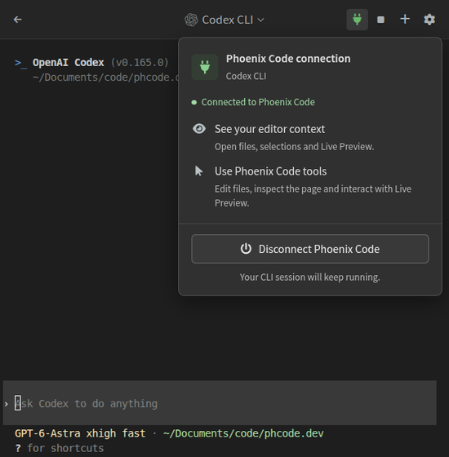The image size is (449, 457).
Task: Click the See your editor context label
Action: 269,129
